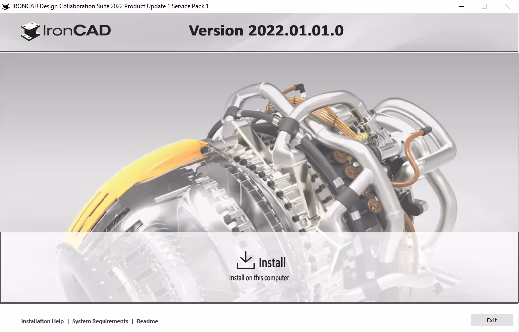Click the Install download arrow icon
This screenshot has width=519, height=332.
click(246, 260)
